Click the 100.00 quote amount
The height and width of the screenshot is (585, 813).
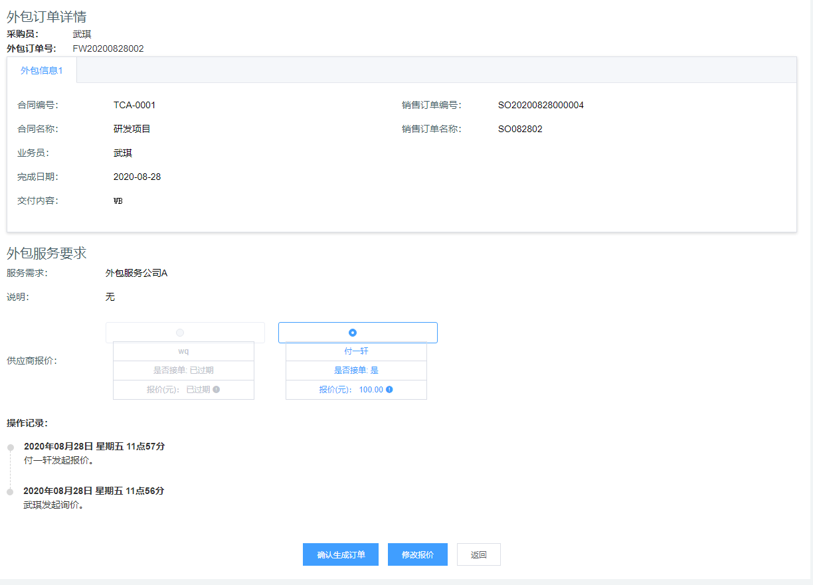click(x=371, y=390)
